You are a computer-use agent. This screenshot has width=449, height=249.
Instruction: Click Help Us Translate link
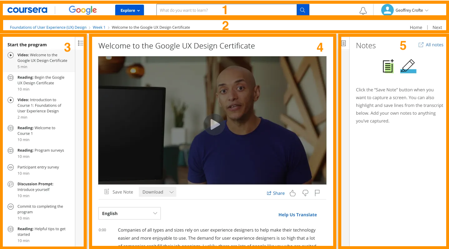pyautogui.click(x=298, y=215)
